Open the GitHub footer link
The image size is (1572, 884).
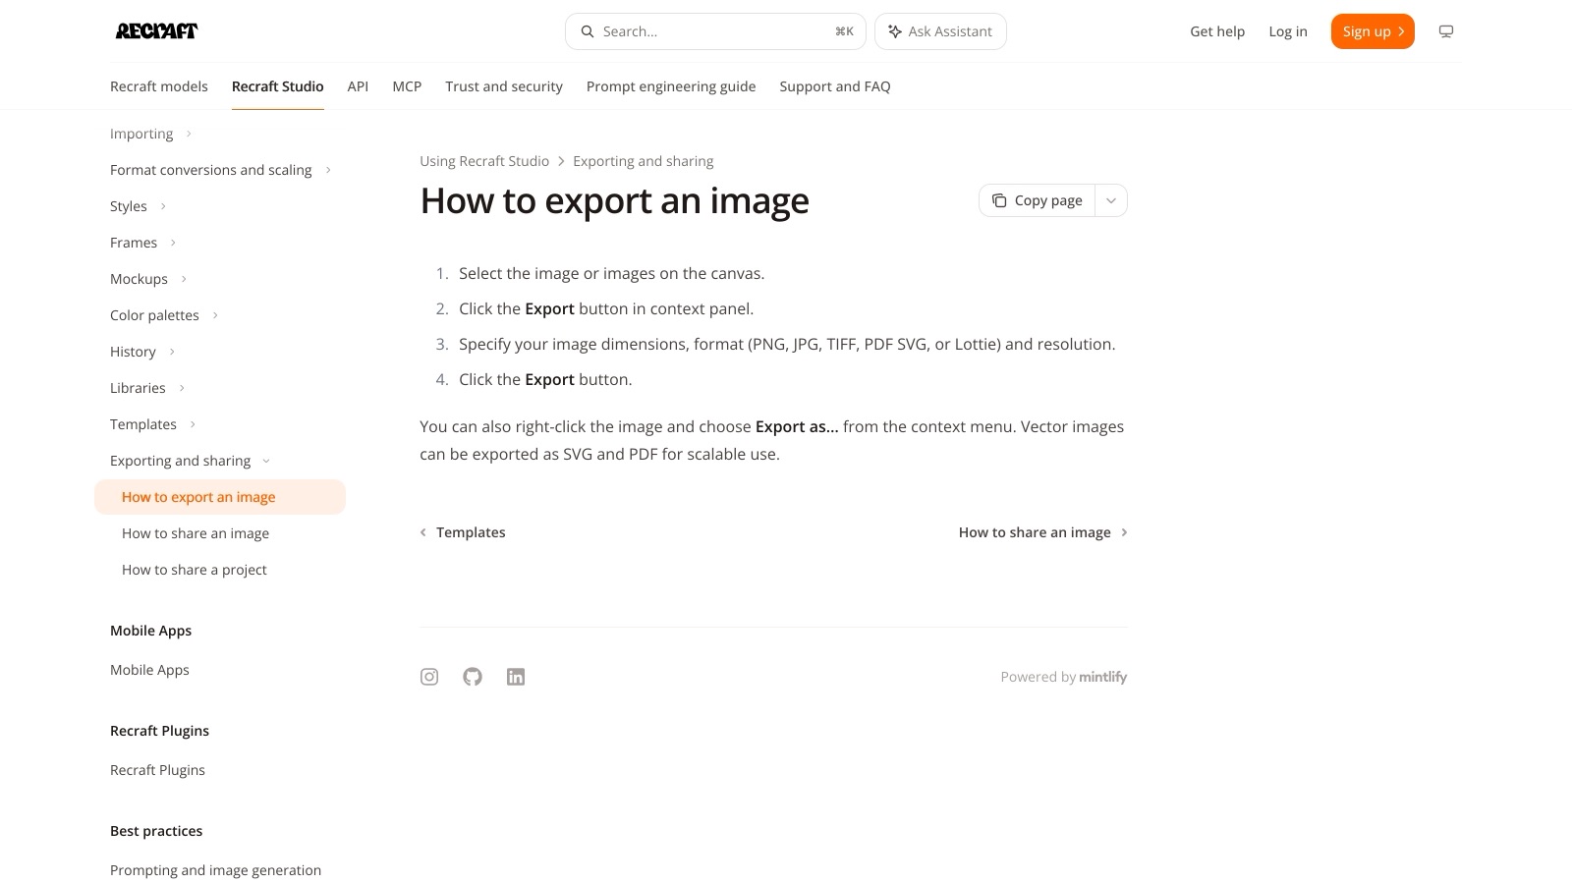(473, 677)
